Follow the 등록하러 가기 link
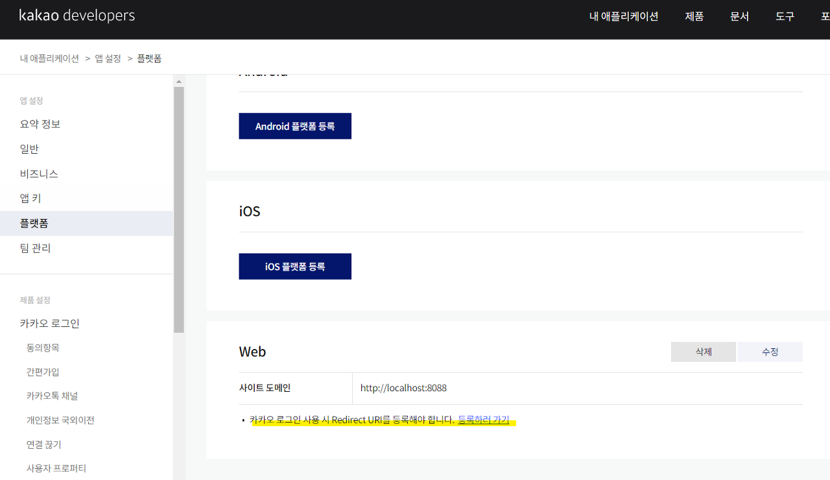 [484, 420]
